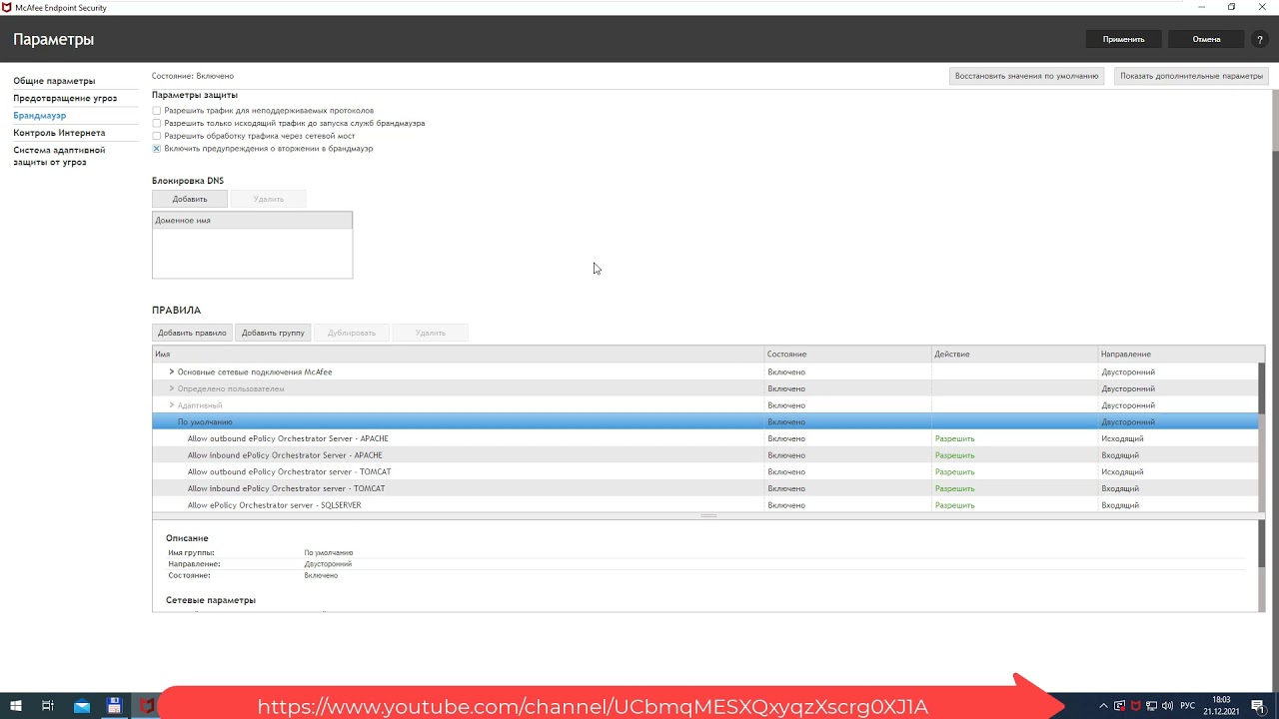Viewport: 1279px width, 719px height.
Task: Click Включено in the Адаптивный group row
Action: click(x=786, y=405)
